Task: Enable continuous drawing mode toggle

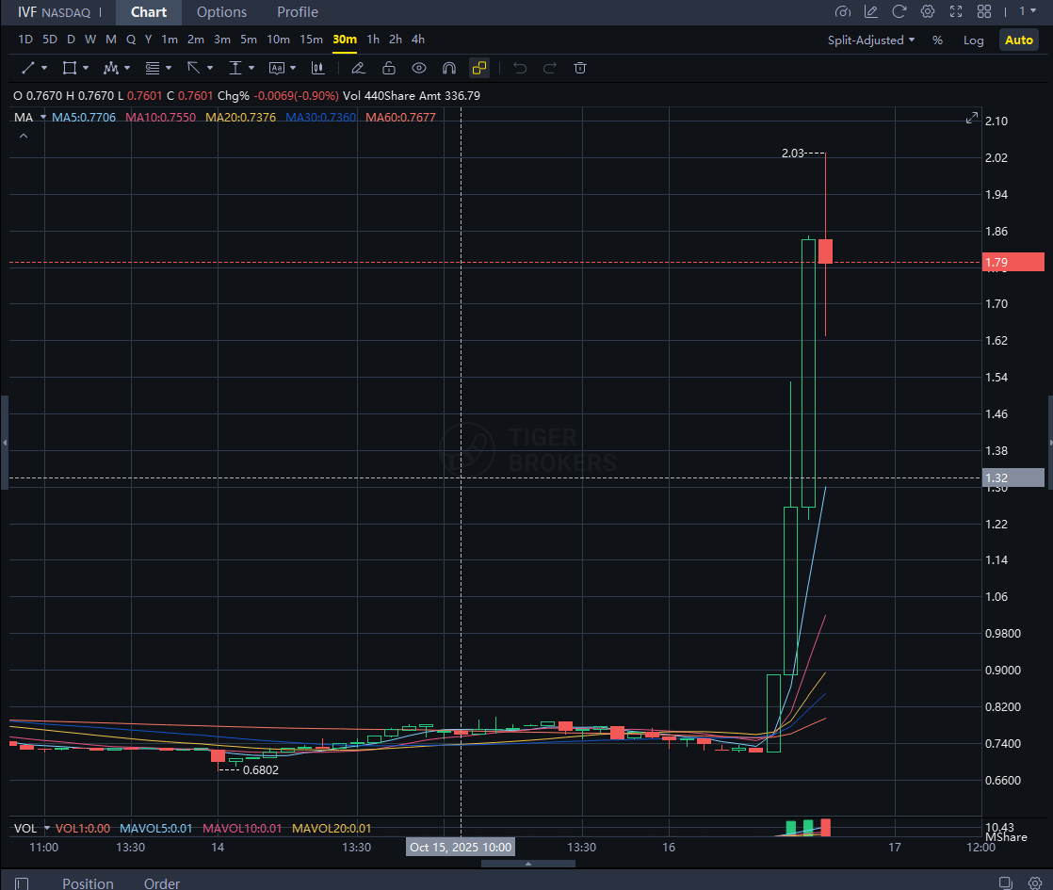Action: pos(478,68)
